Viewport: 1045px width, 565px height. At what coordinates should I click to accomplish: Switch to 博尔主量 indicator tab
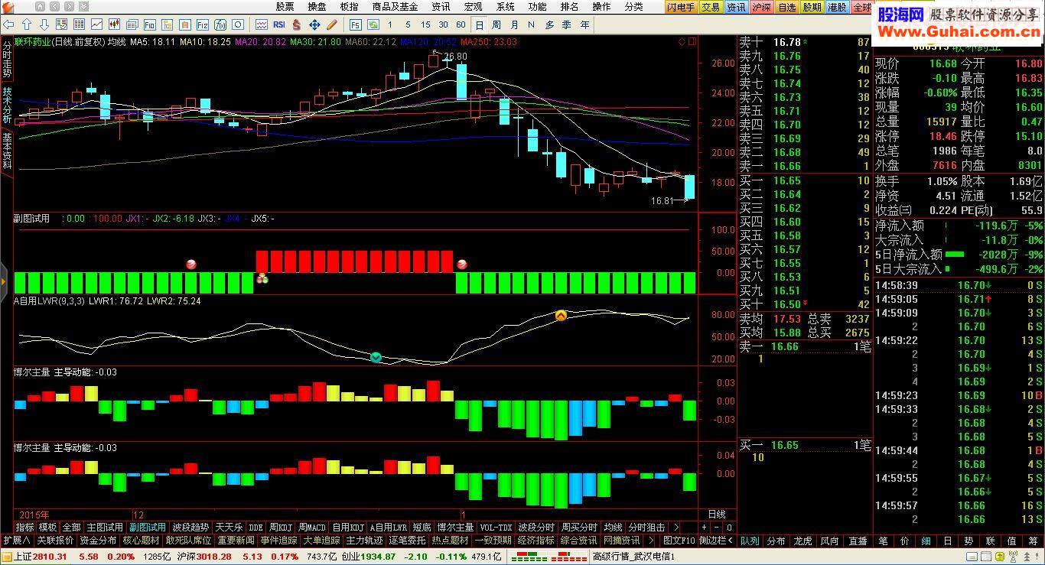click(455, 528)
